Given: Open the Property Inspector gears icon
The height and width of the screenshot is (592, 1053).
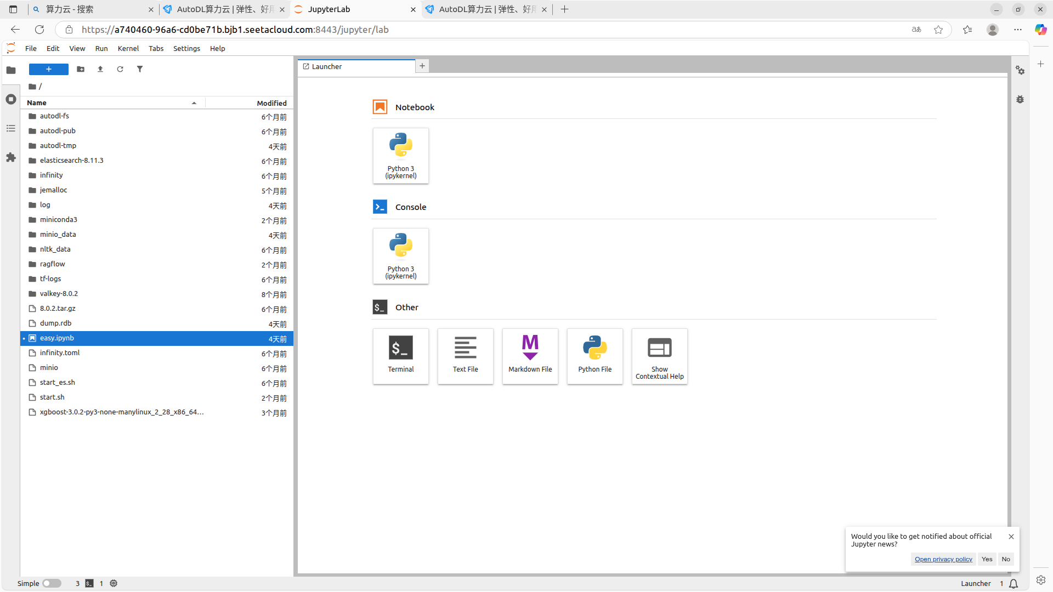Looking at the screenshot, I should (1020, 70).
